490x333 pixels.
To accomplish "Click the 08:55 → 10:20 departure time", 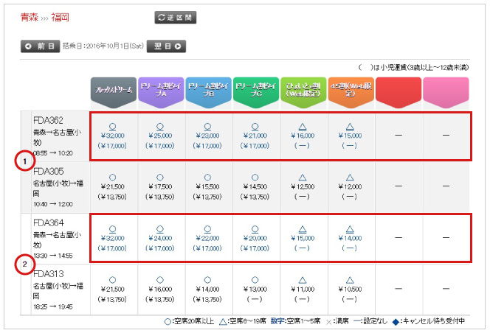I will pos(53,153).
